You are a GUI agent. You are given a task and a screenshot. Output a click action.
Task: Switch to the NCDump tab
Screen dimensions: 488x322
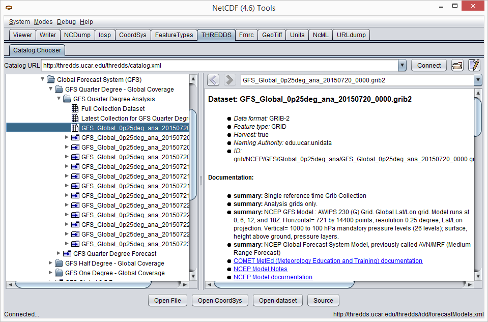pos(77,35)
